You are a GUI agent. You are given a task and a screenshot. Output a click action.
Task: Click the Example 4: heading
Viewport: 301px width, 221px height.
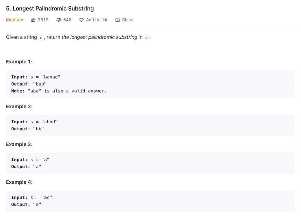pyautogui.click(x=19, y=182)
